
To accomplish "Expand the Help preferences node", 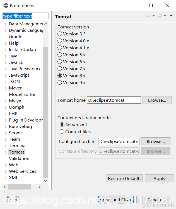I will coord(6,43).
